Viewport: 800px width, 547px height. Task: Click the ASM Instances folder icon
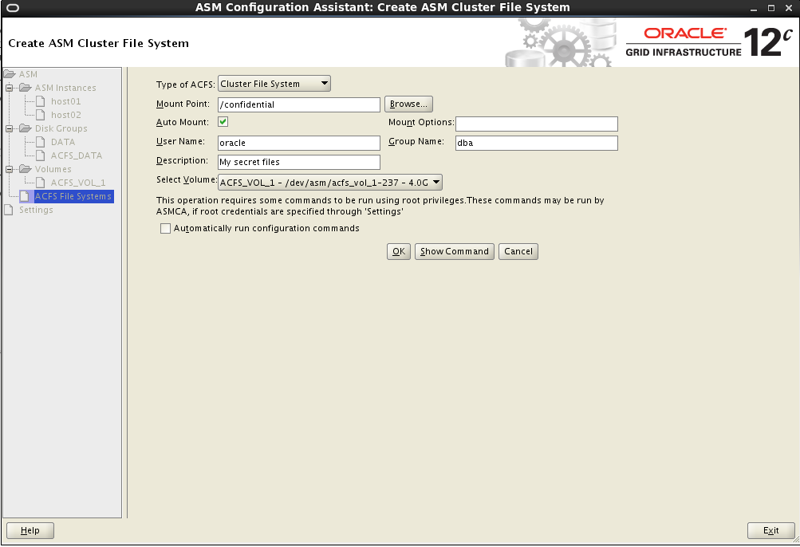point(26,88)
